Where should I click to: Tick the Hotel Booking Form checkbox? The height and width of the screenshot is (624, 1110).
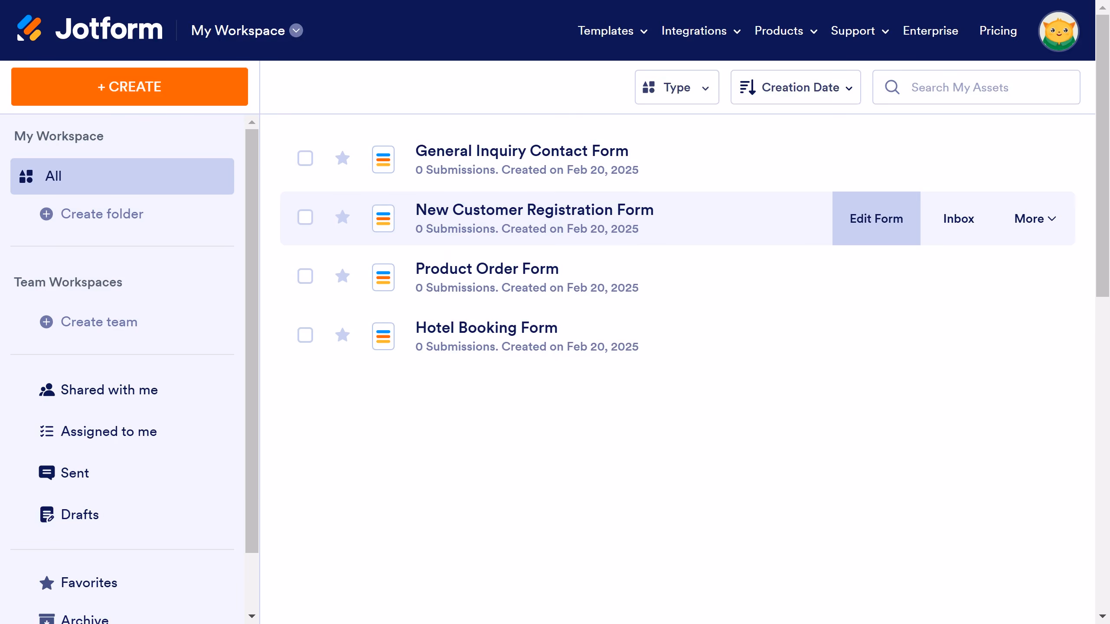coord(305,335)
